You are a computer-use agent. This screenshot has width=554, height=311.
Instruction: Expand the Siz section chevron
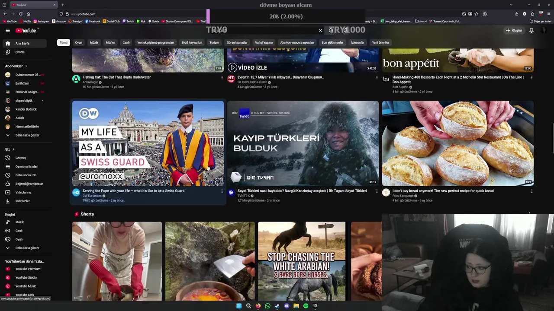13,149
